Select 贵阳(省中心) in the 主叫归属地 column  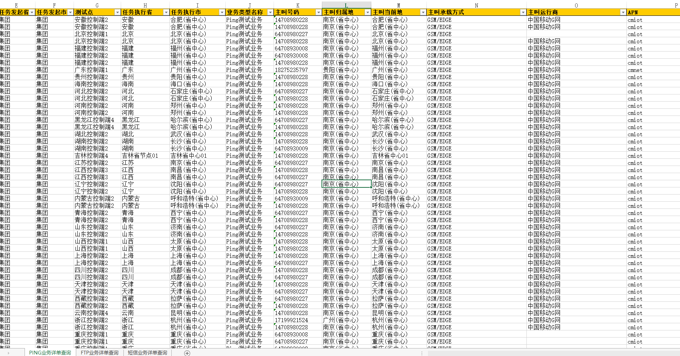pos(346,70)
